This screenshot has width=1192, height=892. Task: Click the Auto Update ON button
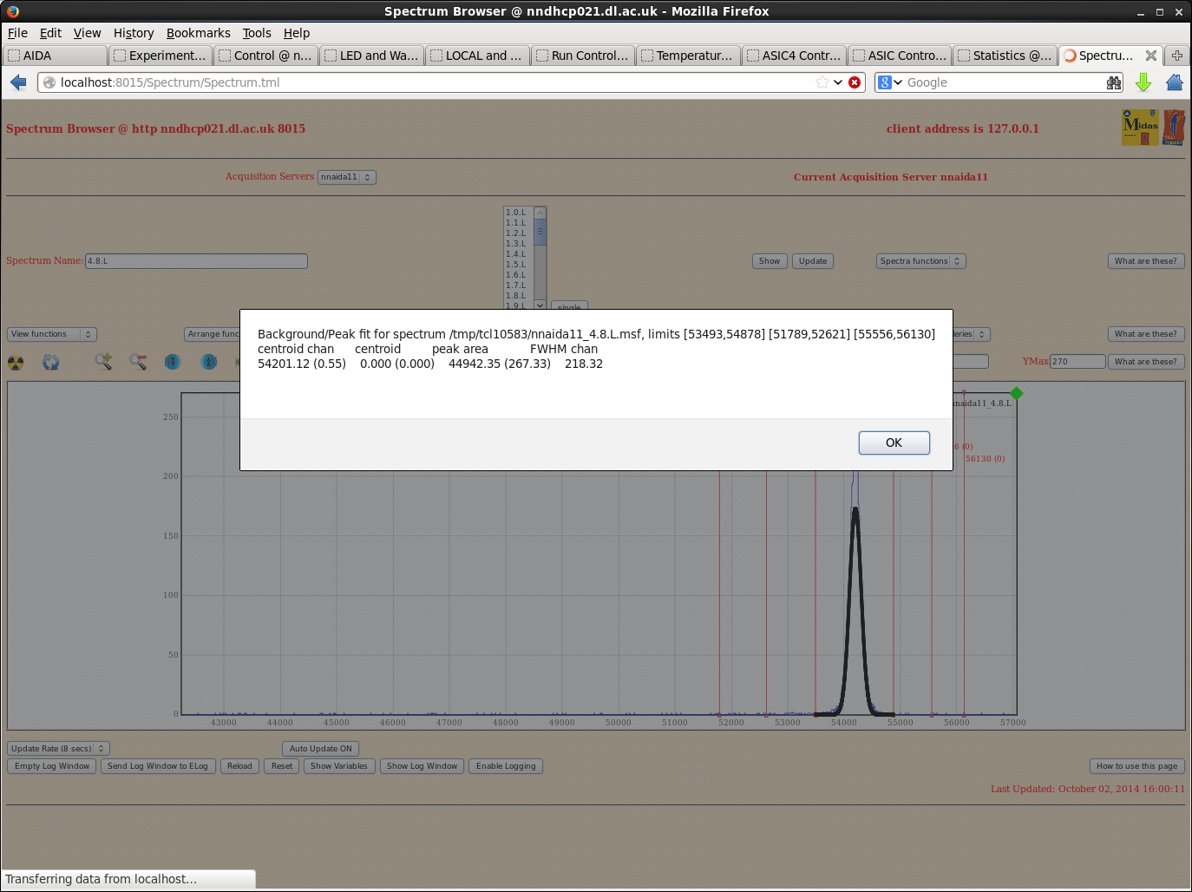point(320,749)
